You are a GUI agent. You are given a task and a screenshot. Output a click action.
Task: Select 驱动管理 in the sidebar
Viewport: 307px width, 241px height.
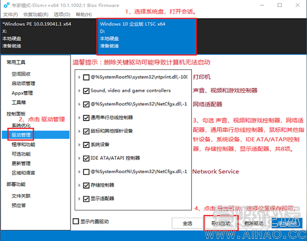click(x=36, y=135)
